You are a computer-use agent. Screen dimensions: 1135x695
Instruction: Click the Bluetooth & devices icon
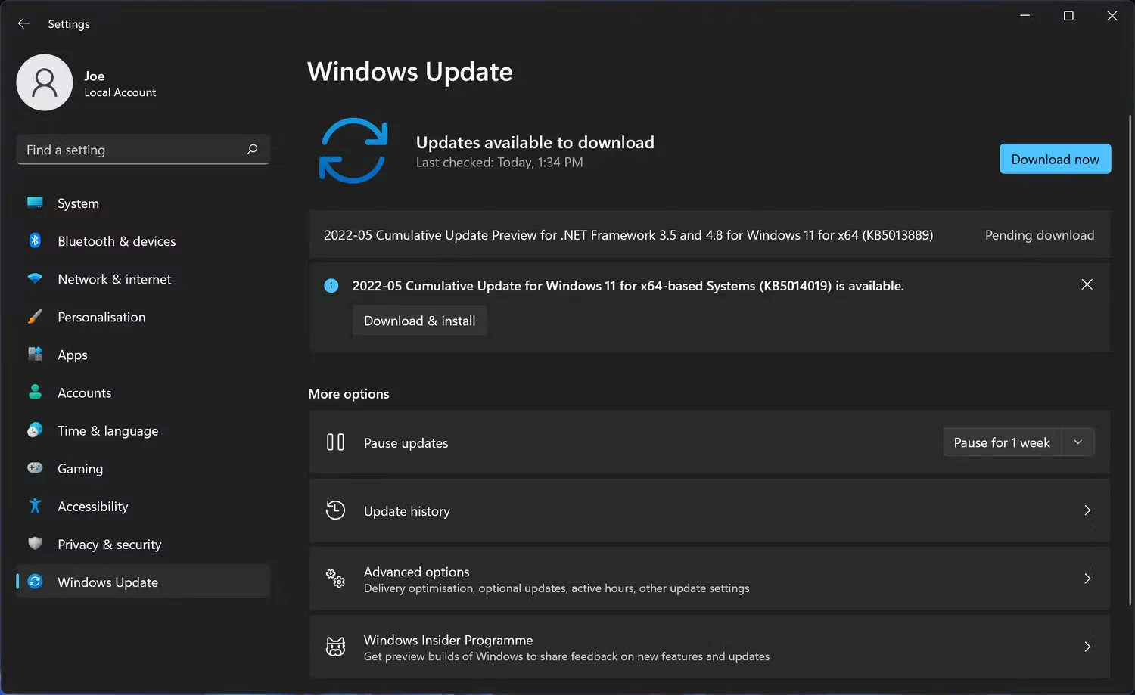pyautogui.click(x=35, y=240)
